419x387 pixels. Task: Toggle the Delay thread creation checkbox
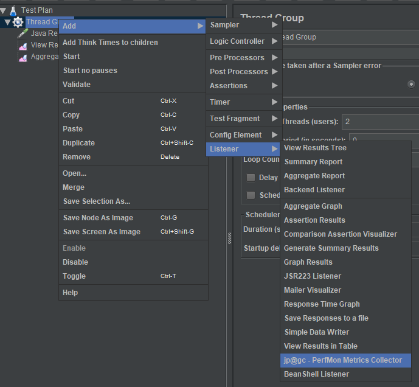pyautogui.click(x=251, y=178)
